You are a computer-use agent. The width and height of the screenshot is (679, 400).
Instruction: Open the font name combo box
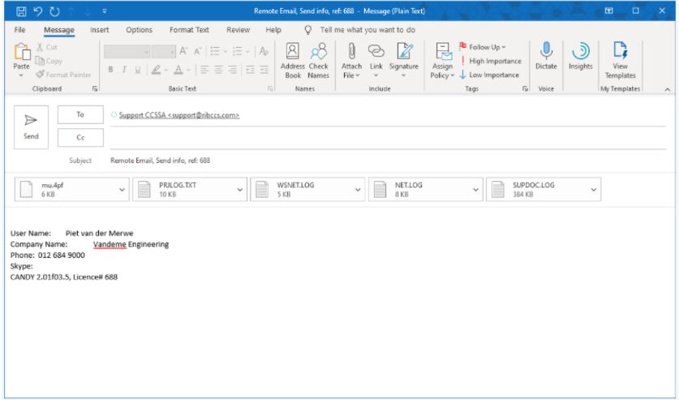pyautogui.click(x=127, y=52)
